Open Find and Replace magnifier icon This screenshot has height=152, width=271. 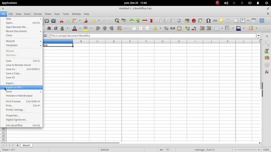(117, 21)
